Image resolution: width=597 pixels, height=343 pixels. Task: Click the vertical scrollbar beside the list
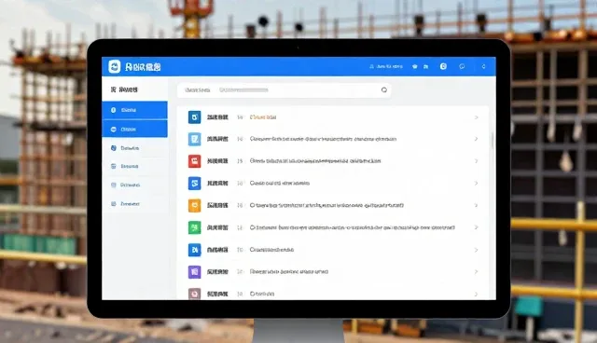493,141
